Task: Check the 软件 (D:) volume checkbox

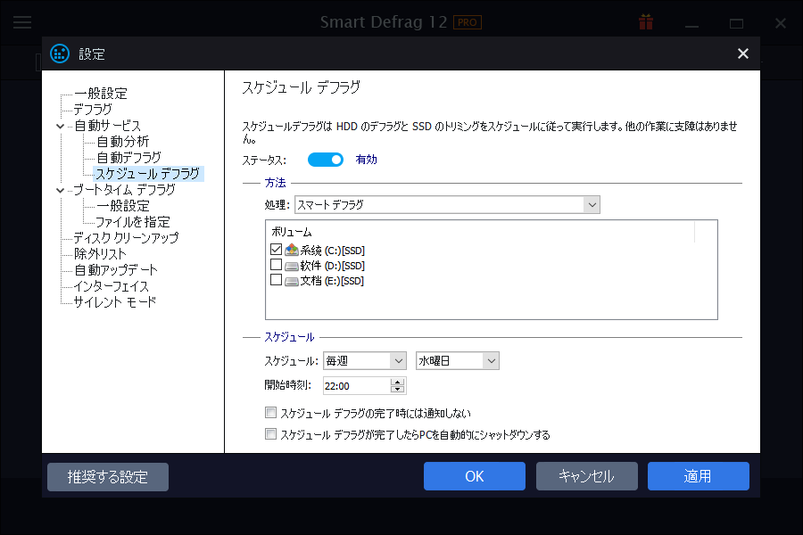Action: pyautogui.click(x=276, y=265)
